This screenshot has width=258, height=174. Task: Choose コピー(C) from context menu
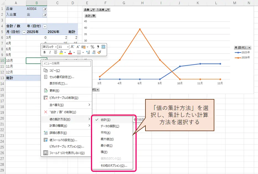click(66, 71)
